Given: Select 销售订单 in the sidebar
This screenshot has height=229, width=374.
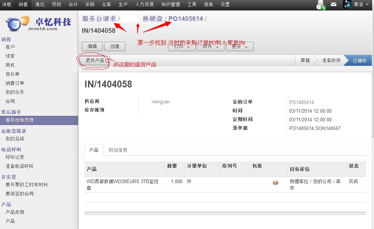Looking at the screenshot, I should pyautogui.click(x=15, y=83).
